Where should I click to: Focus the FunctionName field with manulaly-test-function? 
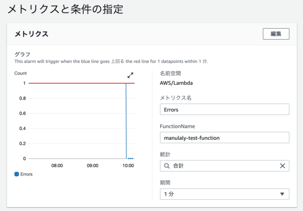coord(224,137)
